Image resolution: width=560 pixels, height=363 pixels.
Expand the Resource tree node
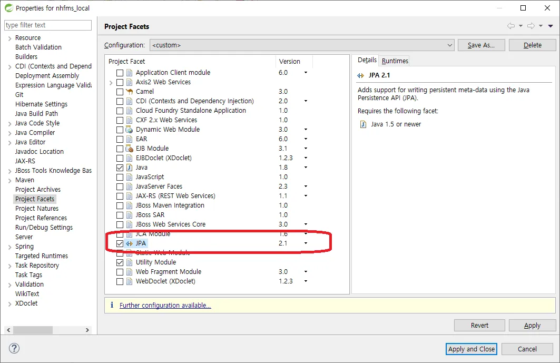click(9, 38)
